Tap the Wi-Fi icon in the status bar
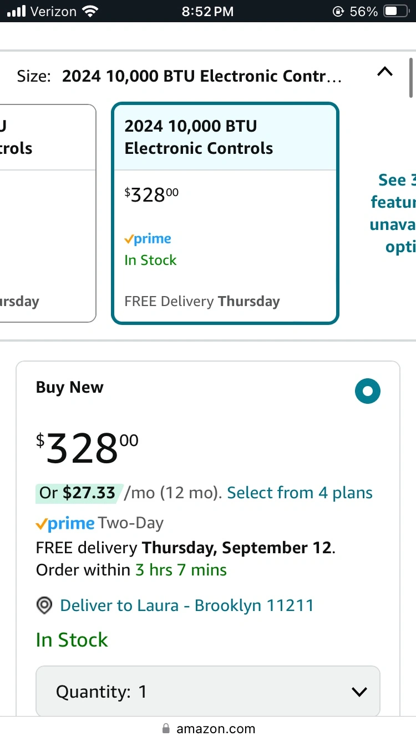Viewport: 416px width, 741px height. click(x=89, y=11)
